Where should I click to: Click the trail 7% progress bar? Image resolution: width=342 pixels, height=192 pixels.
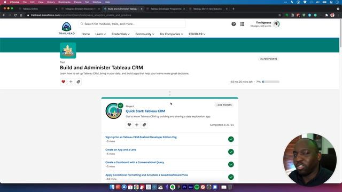[x=271, y=82]
